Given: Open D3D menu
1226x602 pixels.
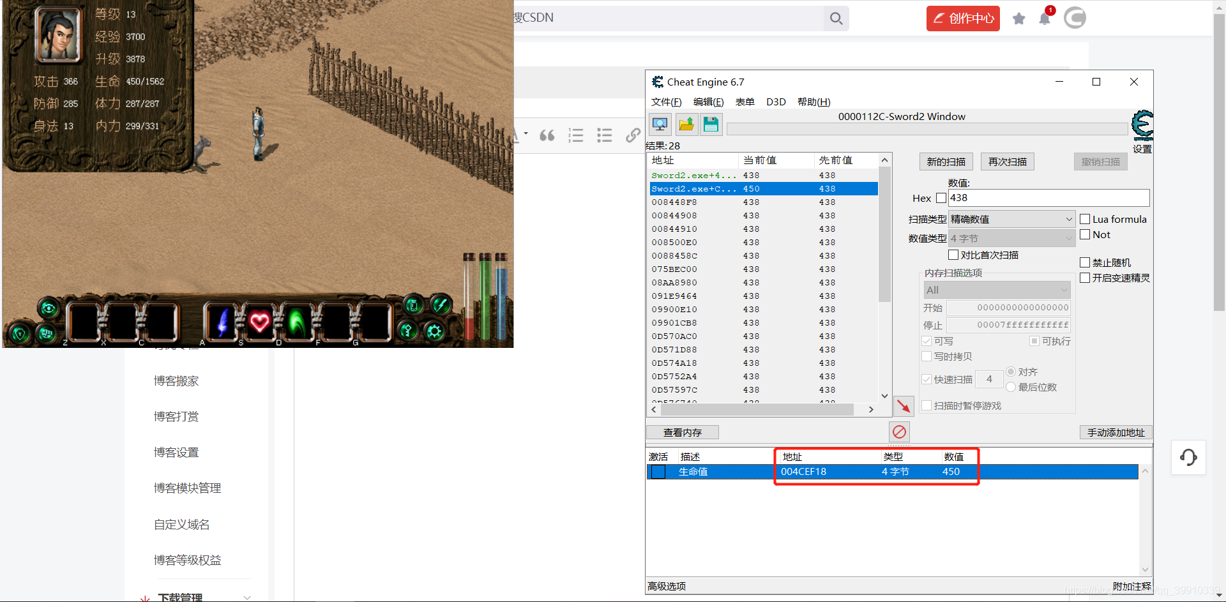Looking at the screenshot, I should point(776,102).
